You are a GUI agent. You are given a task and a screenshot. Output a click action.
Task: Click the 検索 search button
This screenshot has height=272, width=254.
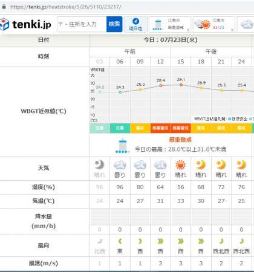114,24
